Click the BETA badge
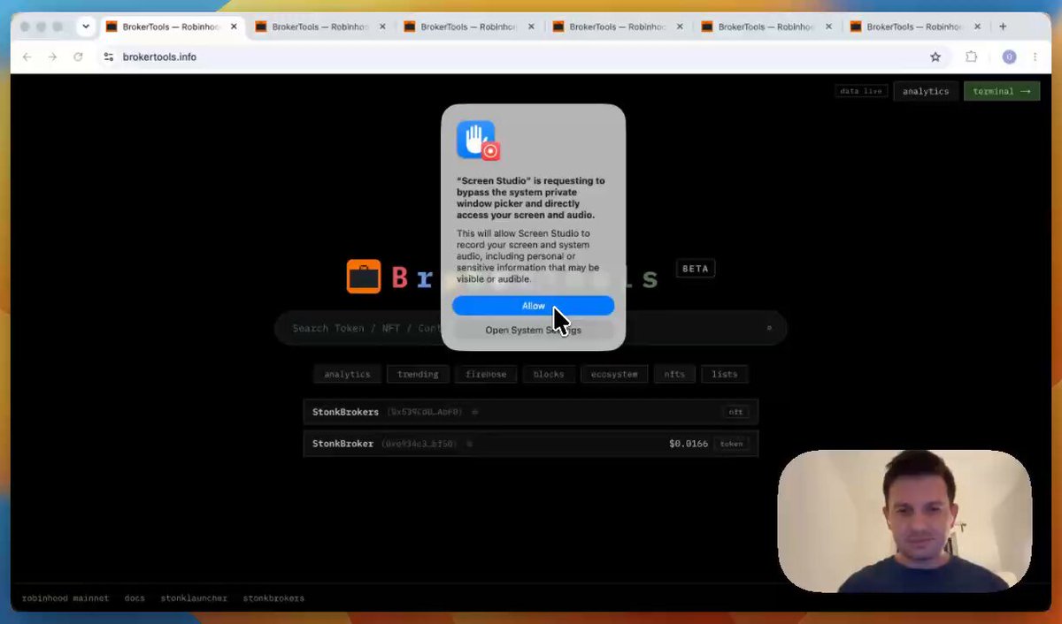The width and height of the screenshot is (1062, 624). coord(696,269)
